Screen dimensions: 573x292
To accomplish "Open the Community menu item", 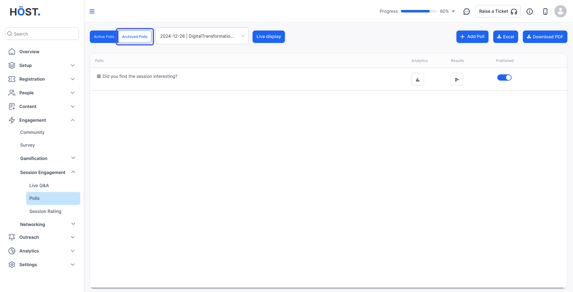I will click(32, 132).
